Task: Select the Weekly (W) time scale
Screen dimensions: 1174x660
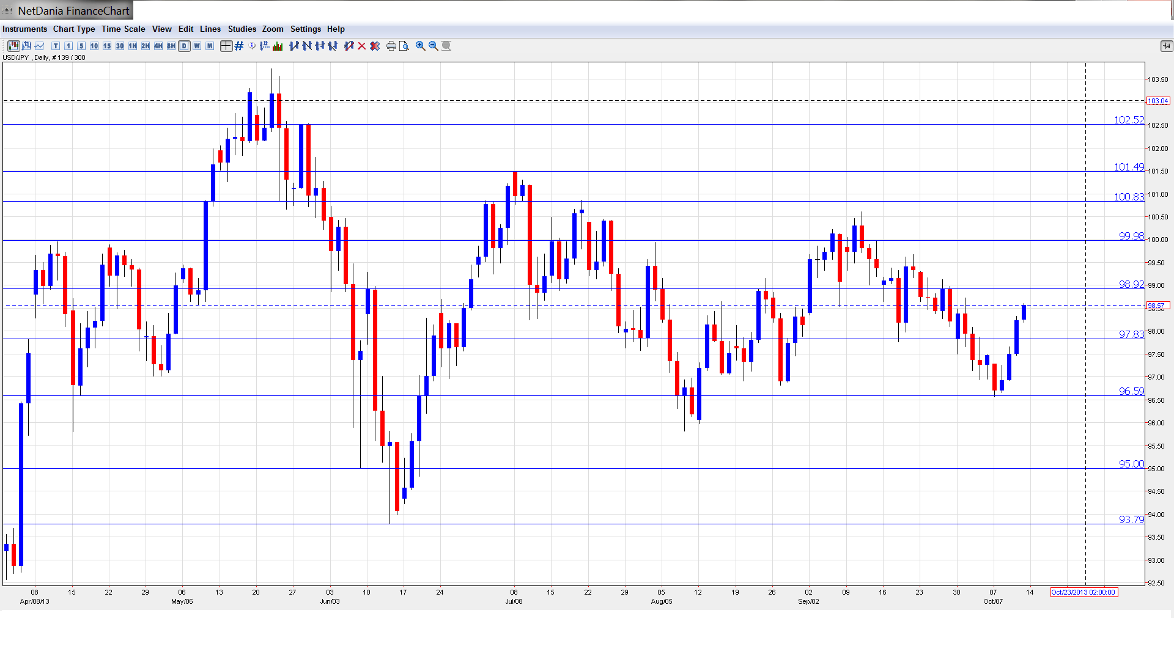Action: [197, 46]
